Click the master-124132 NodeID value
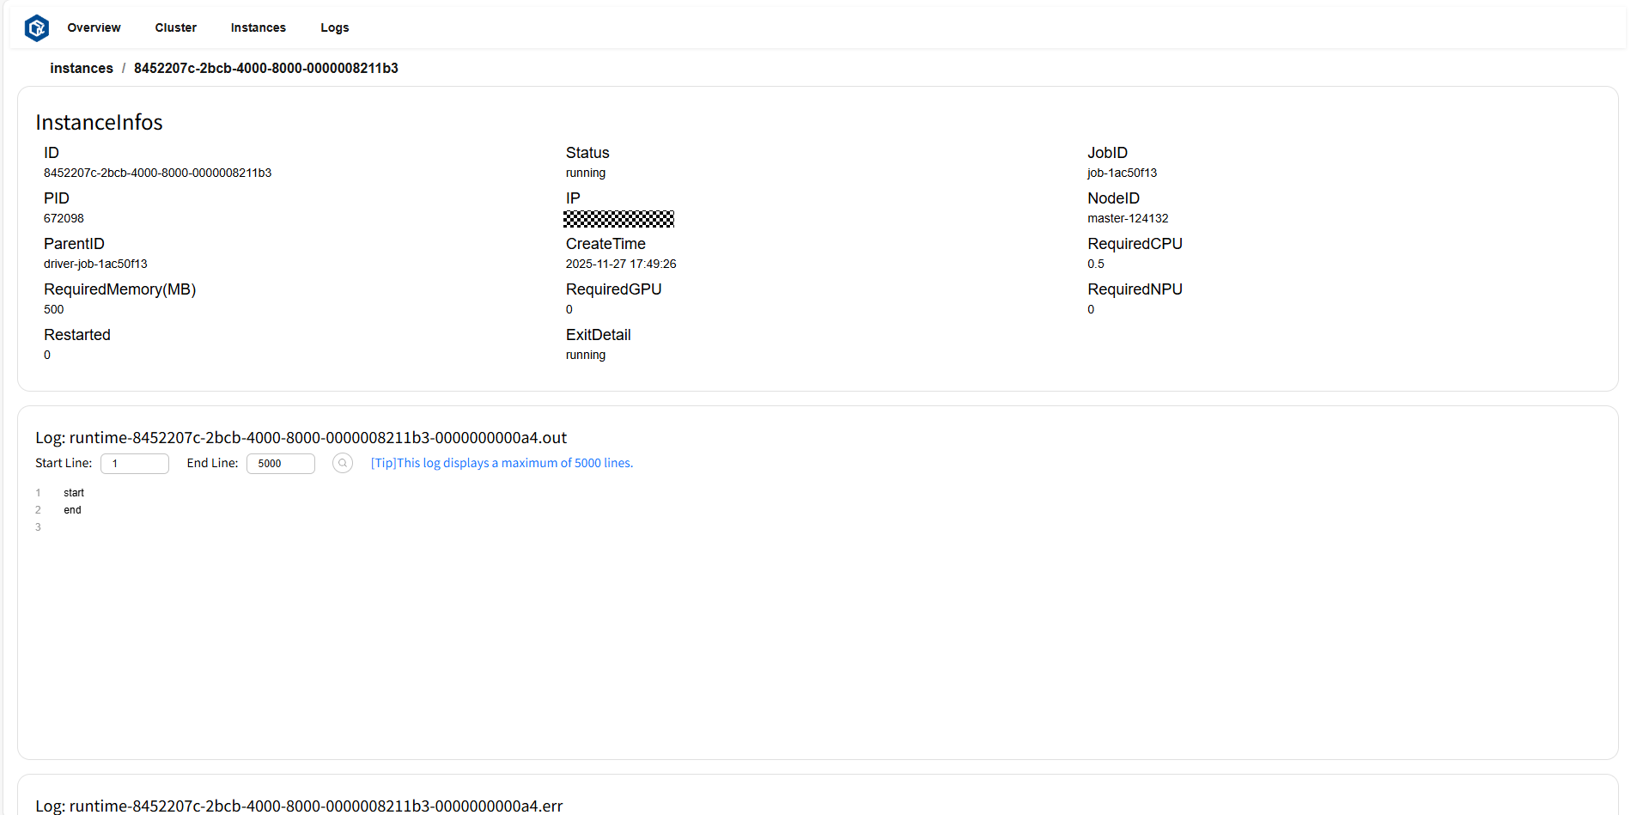Screen dimensions: 1631x815 click(1128, 219)
